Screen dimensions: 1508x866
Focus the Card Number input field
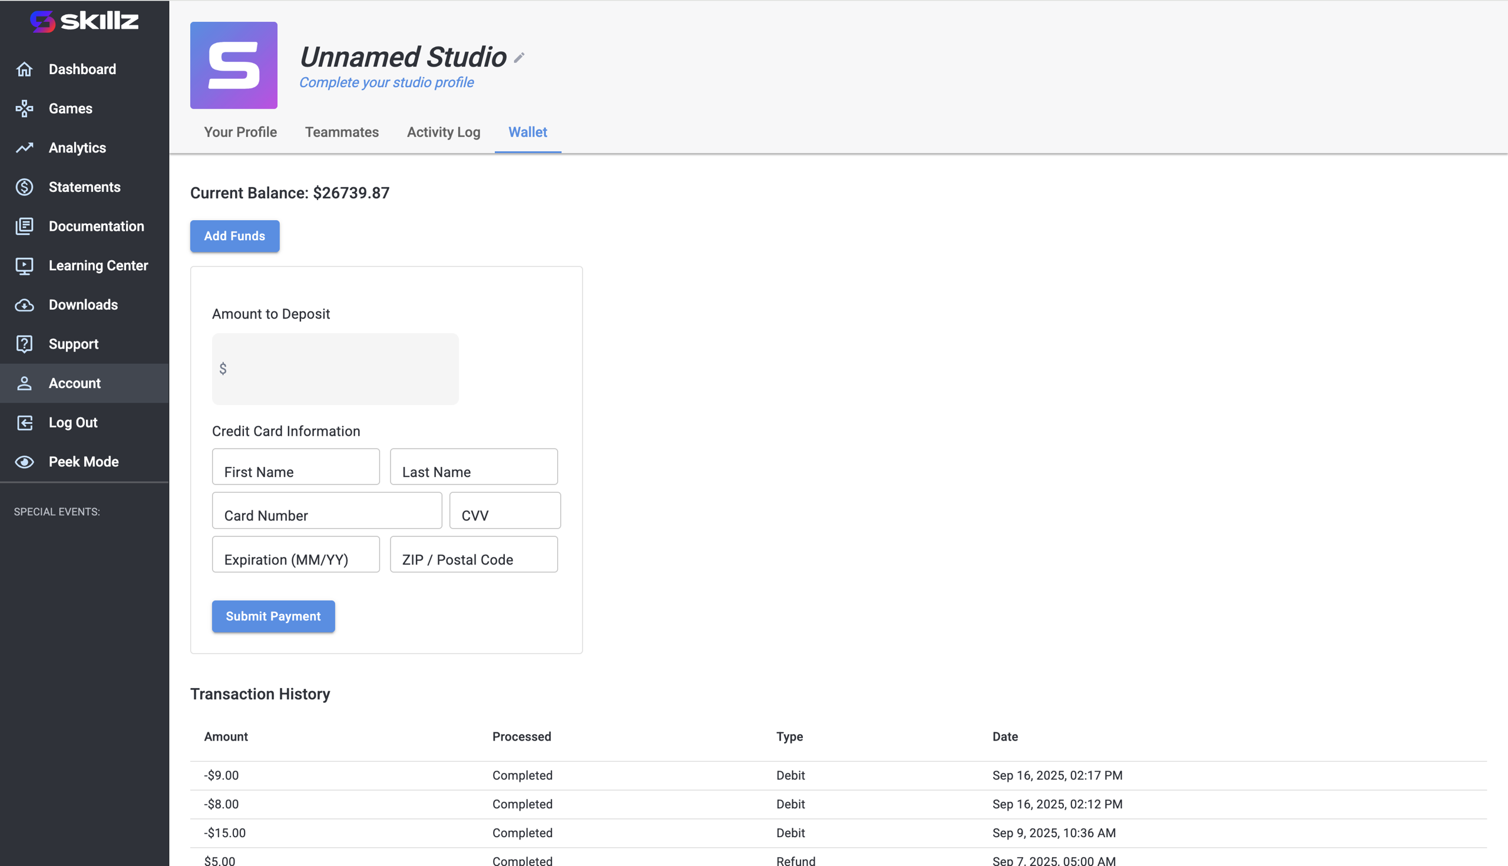[x=327, y=510]
